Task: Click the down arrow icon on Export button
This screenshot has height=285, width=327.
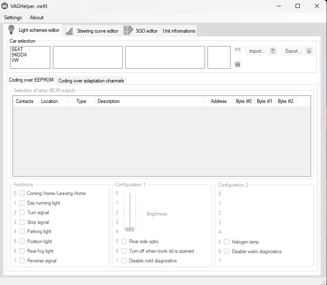Action: click(x=309, y=51)
